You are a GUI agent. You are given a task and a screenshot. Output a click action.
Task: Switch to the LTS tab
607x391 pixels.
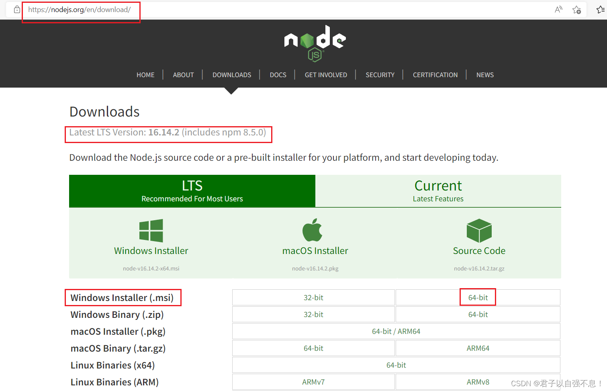coord(192,191)
